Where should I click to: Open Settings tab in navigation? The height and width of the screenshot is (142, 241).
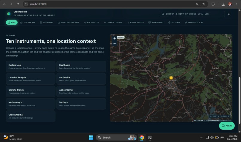174,23
